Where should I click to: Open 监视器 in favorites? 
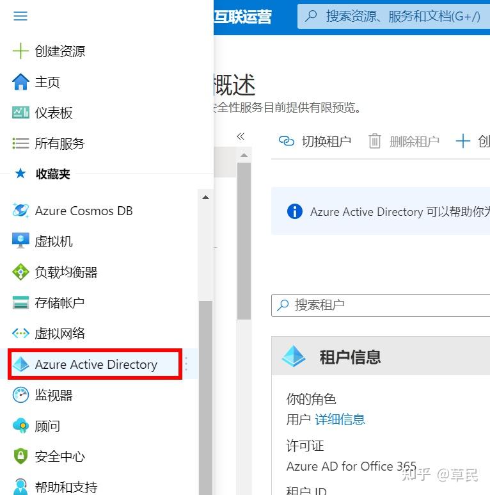click(54, 394)
